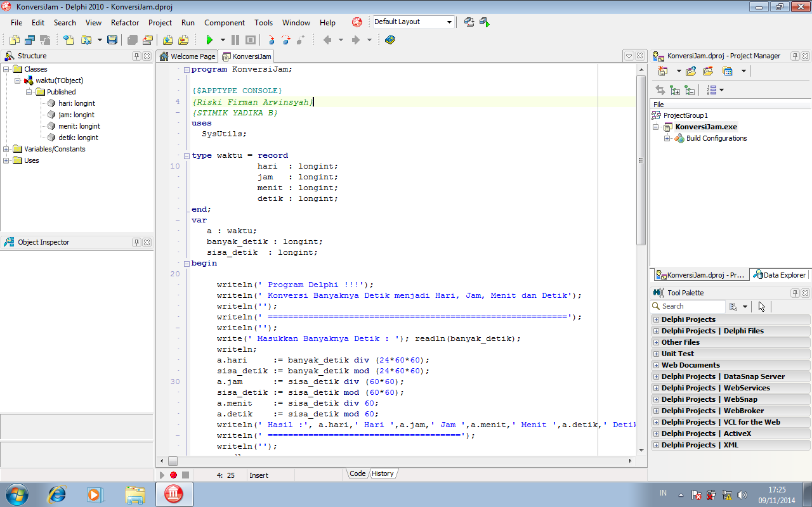Click the Save Desktop layout icon

coord(469,22)
